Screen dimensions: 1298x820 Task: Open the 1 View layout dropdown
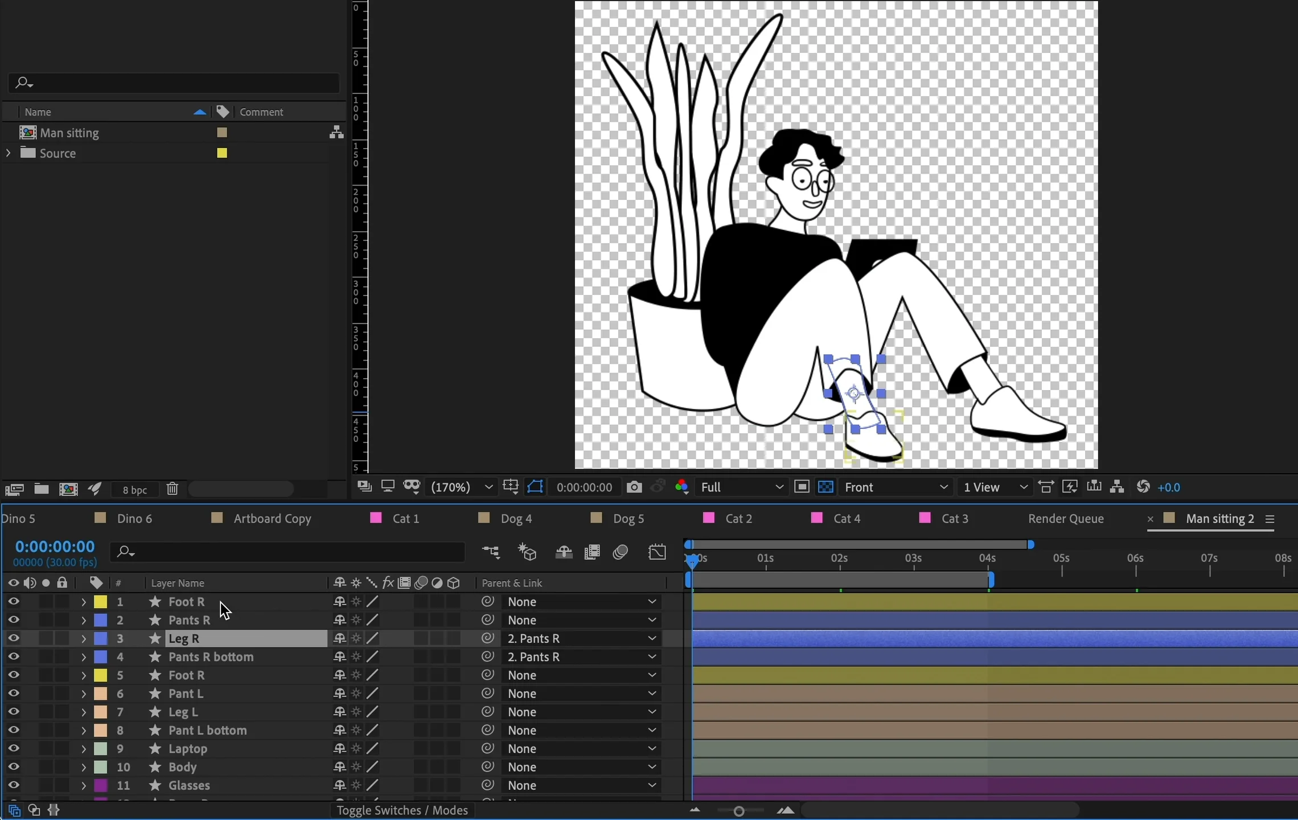tap(995, 487)
